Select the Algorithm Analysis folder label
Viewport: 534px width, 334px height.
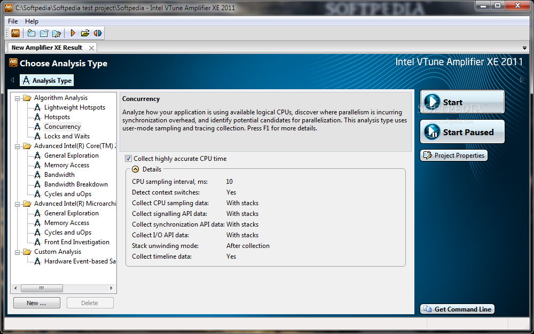pos(61,98)
